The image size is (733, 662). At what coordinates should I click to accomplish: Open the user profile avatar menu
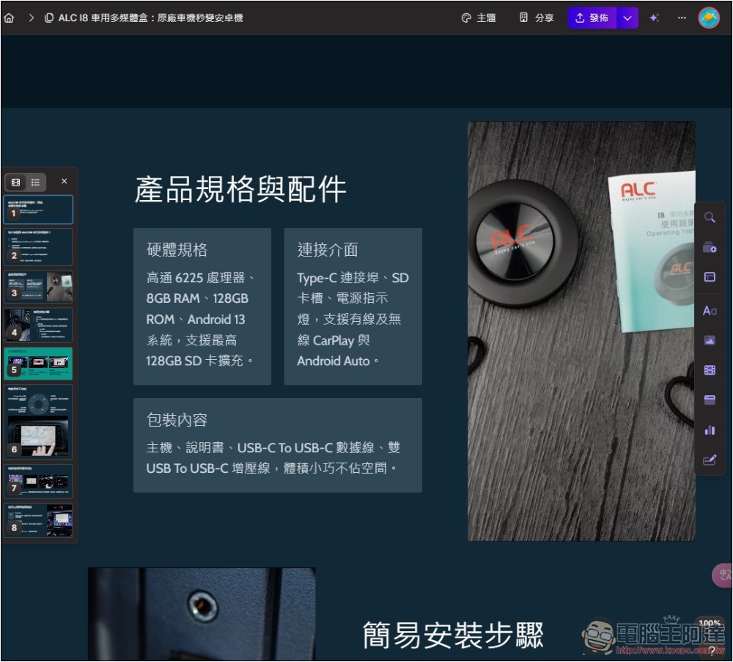(709, 18)
